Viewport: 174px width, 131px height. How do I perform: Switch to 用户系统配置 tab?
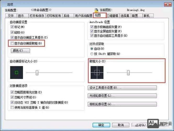pyautogui.click(x=83, y=16)
